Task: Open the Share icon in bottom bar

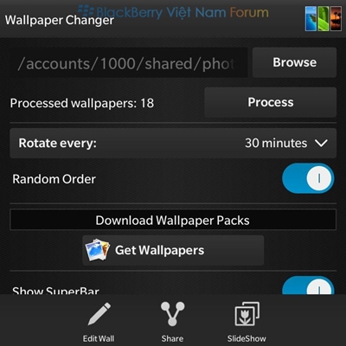Action: (172, 314)
